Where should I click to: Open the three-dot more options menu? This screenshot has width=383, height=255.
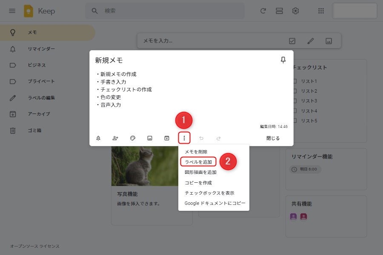coord(184,138)
